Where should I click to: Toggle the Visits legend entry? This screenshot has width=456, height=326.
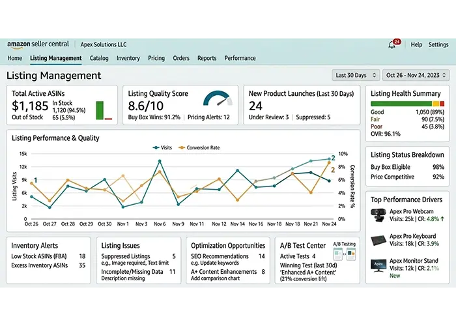[x=162, y=147]
